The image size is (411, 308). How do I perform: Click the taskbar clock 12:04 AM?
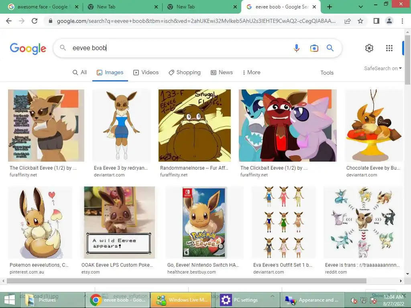pyautogui.click(x=393, y=297)
